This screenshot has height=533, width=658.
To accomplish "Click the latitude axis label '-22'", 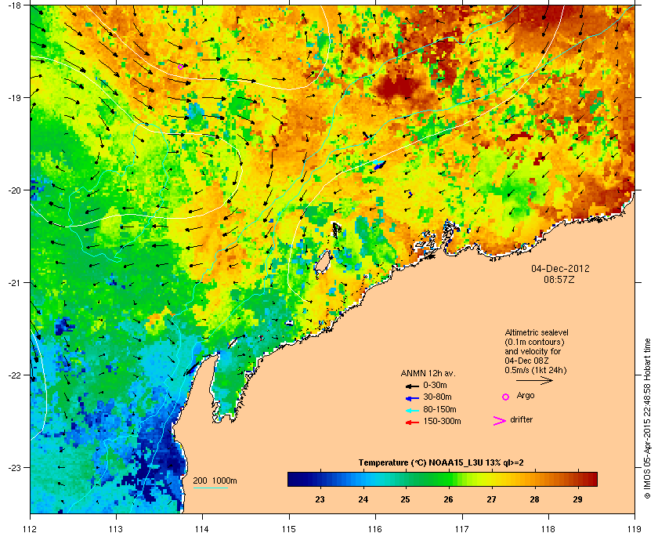I will (14, 375).
